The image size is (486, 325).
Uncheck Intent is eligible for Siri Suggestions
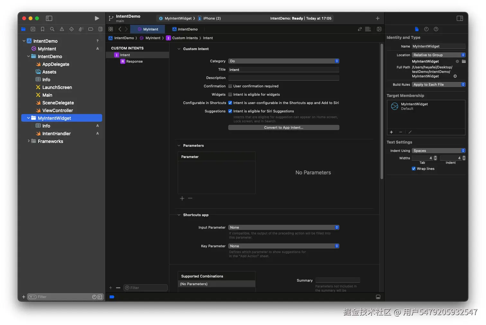click(230, 111)
